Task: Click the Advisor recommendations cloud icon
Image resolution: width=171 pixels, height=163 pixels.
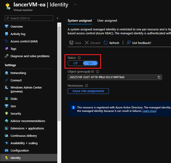Action: (7, 121)
